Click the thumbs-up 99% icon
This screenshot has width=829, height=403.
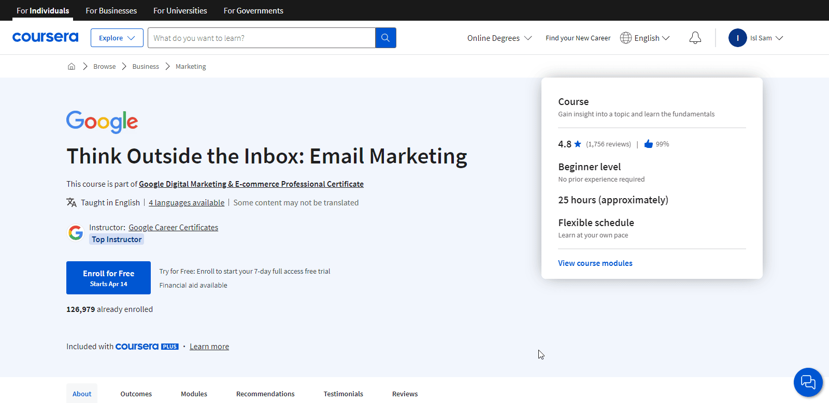click(x=648, y=144)
